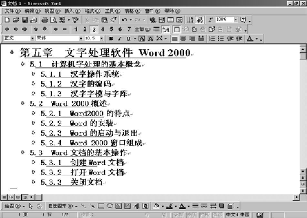The image size is (307, 218).
Task: Collapse the 5.2 Word 2000 概述 outline marker
Action: [23, 103]
